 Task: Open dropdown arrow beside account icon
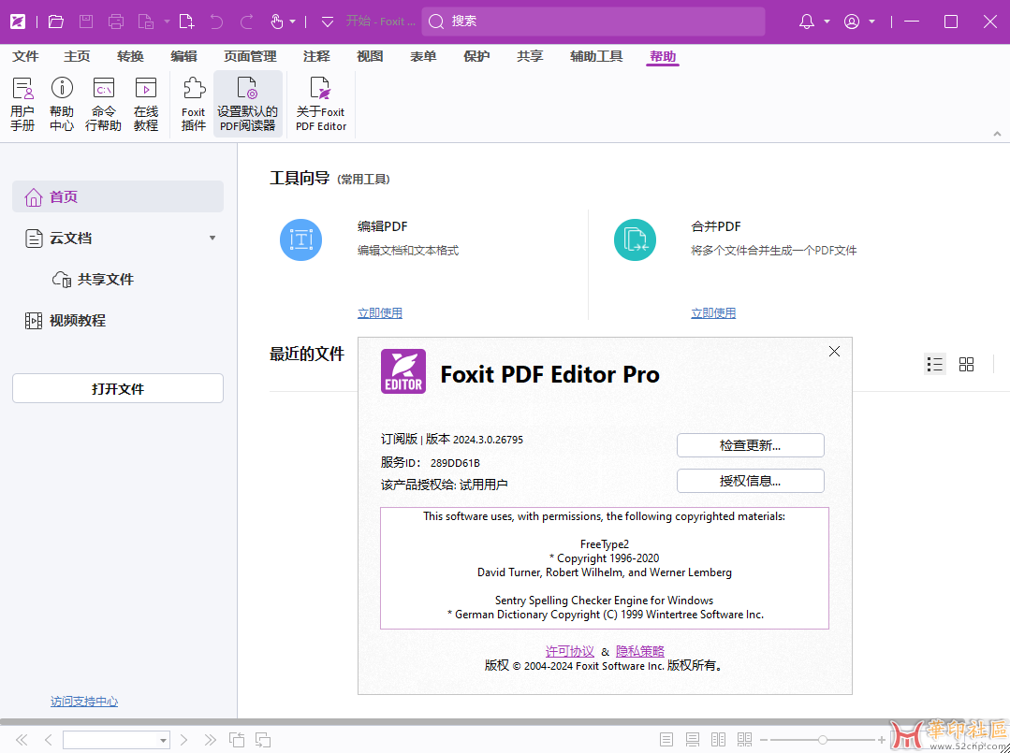pyautogui.click(x=871, y=22)
